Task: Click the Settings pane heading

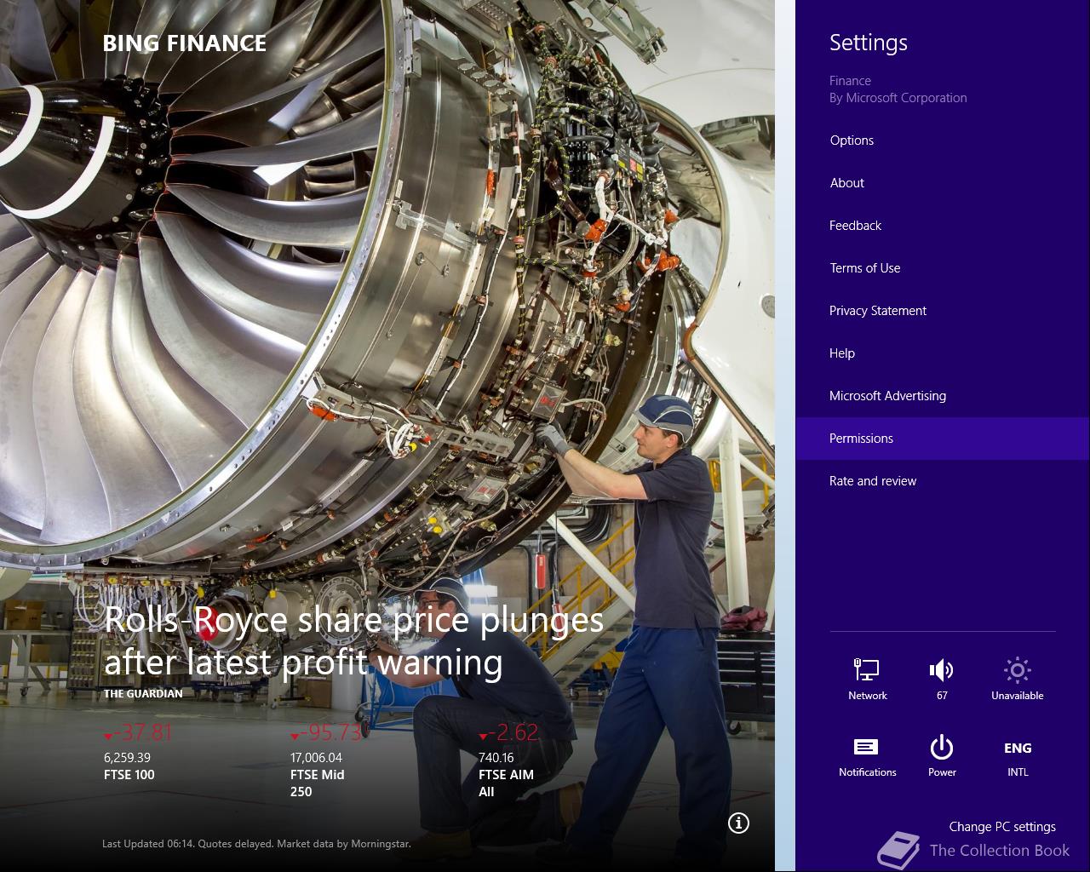Action: pyautogui.click(x=869, y=43)
